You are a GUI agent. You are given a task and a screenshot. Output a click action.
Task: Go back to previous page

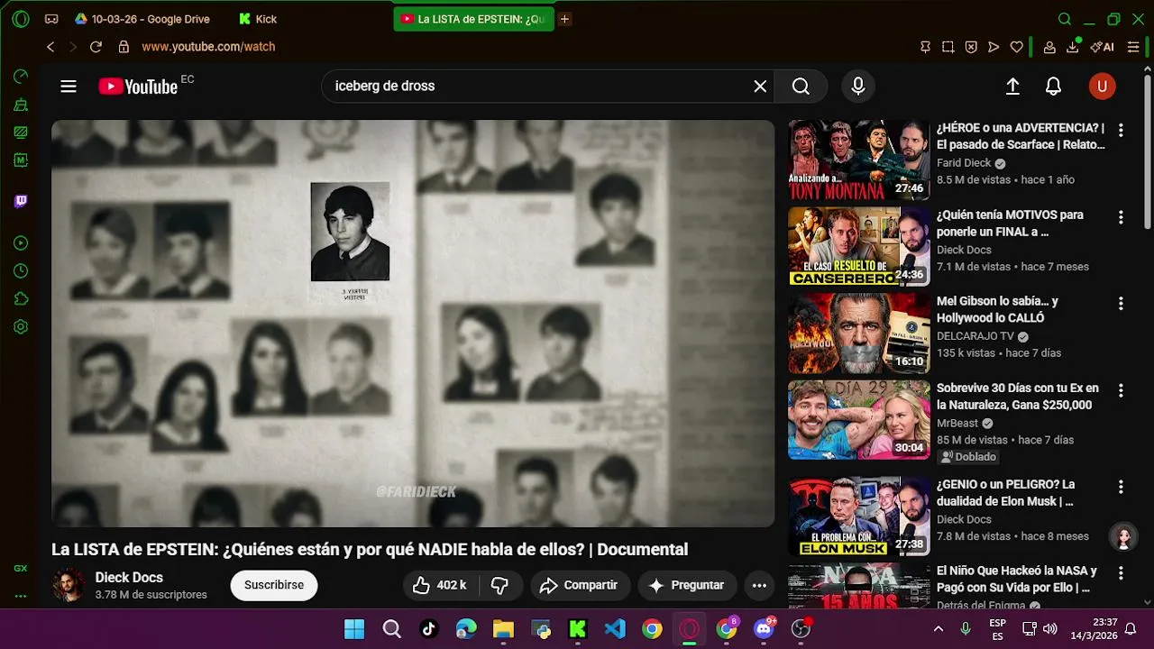50,47
